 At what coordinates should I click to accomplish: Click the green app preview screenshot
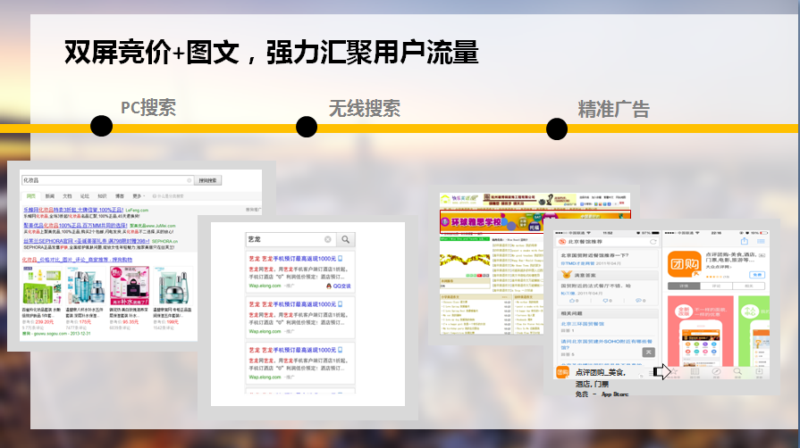(754, 331)
